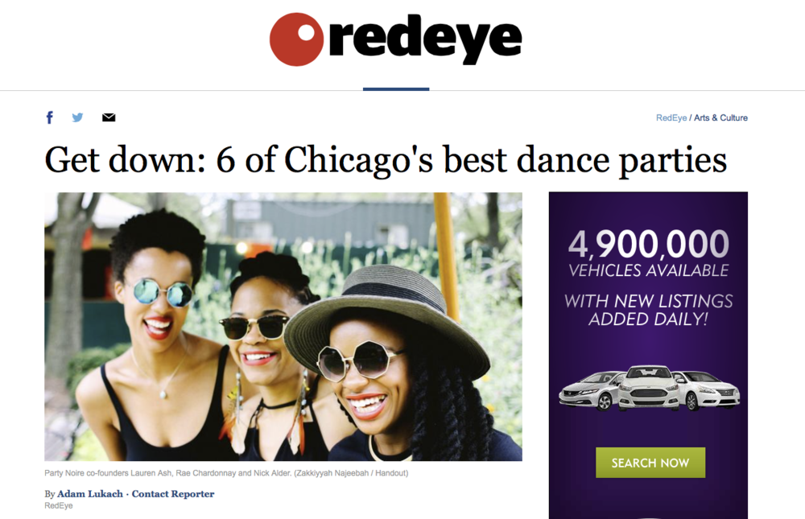Click the photo caption crediting Zakkiyyah Najeebah
Image resolution: width=805 pixels, height=519 pixels.
[x=226, y=473]
